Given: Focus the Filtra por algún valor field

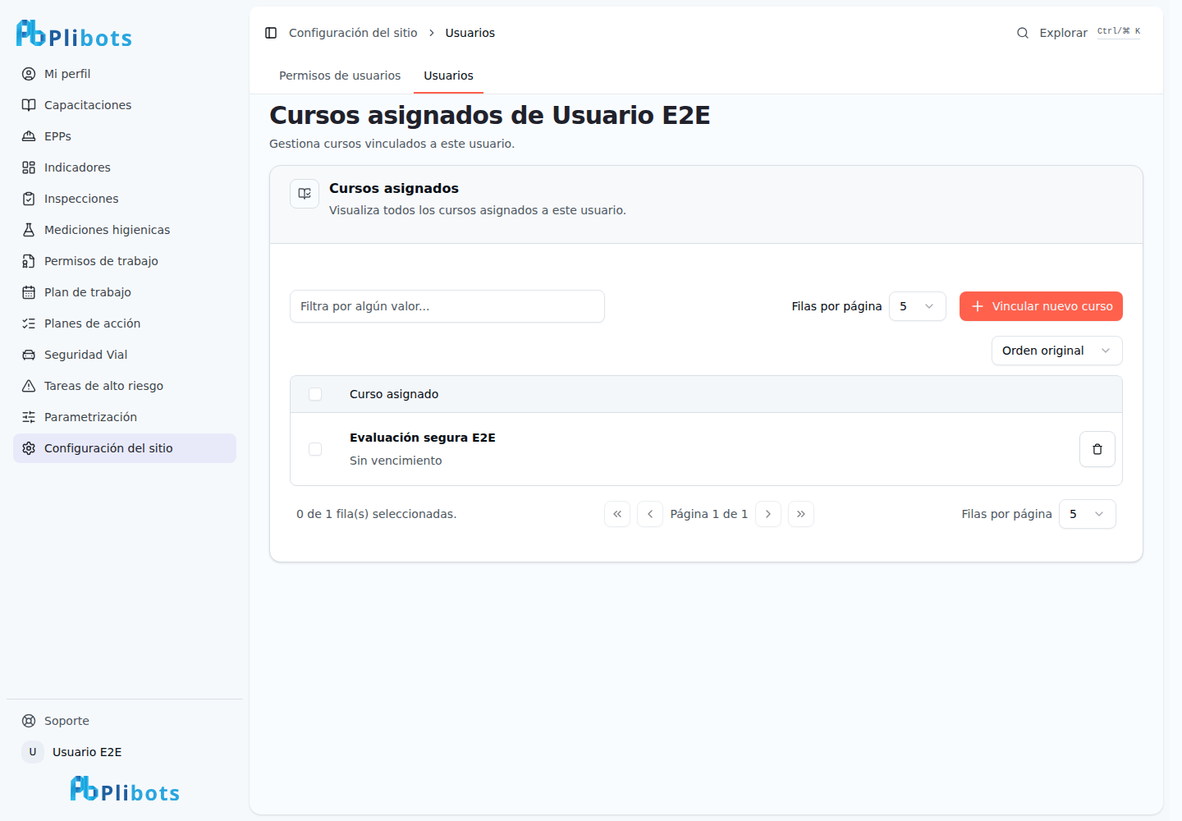Looking at the screenshot, I should point(447,306).
